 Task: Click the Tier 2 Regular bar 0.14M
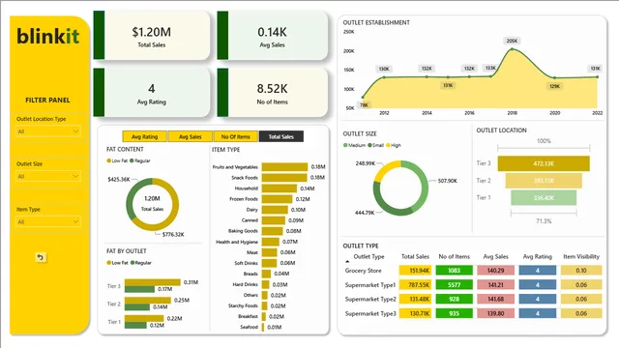pos(137,307)
